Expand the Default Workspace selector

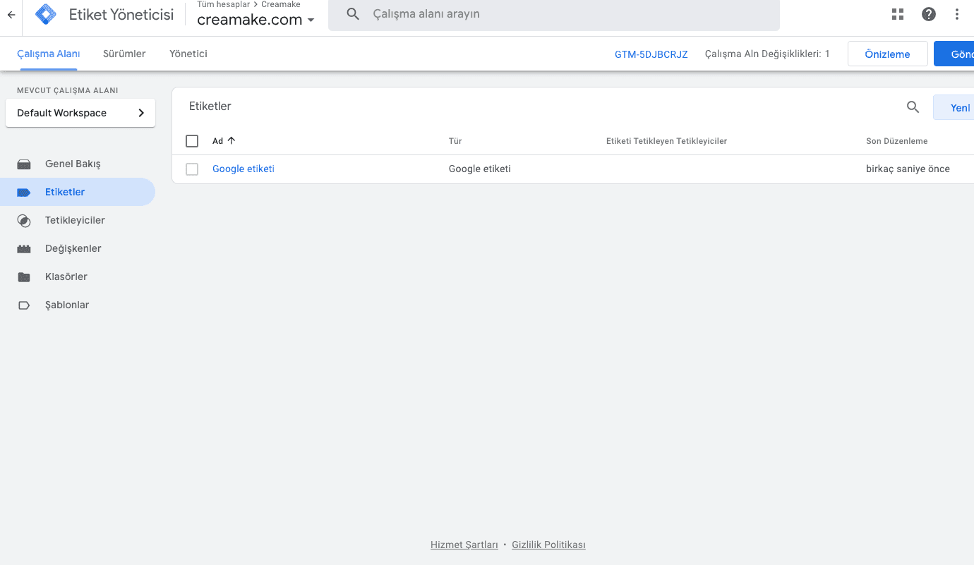click(x=80, y=113)
